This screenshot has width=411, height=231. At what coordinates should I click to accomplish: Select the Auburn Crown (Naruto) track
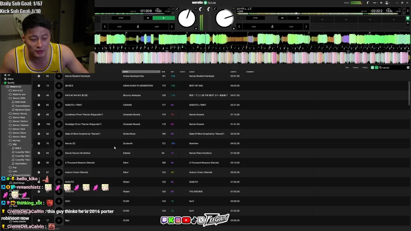pos(76,172)
